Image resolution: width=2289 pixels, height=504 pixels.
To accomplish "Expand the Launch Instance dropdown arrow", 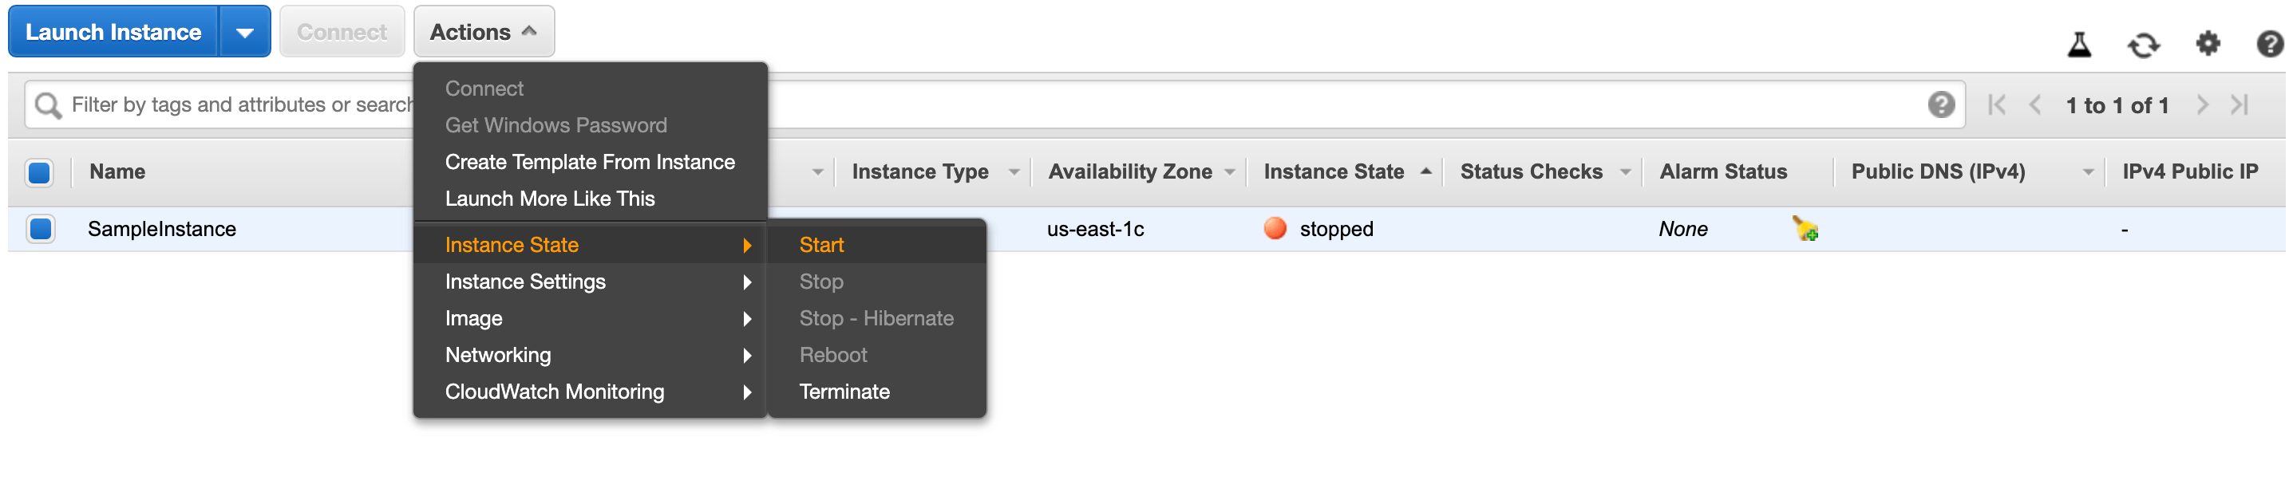I will 245,32.
